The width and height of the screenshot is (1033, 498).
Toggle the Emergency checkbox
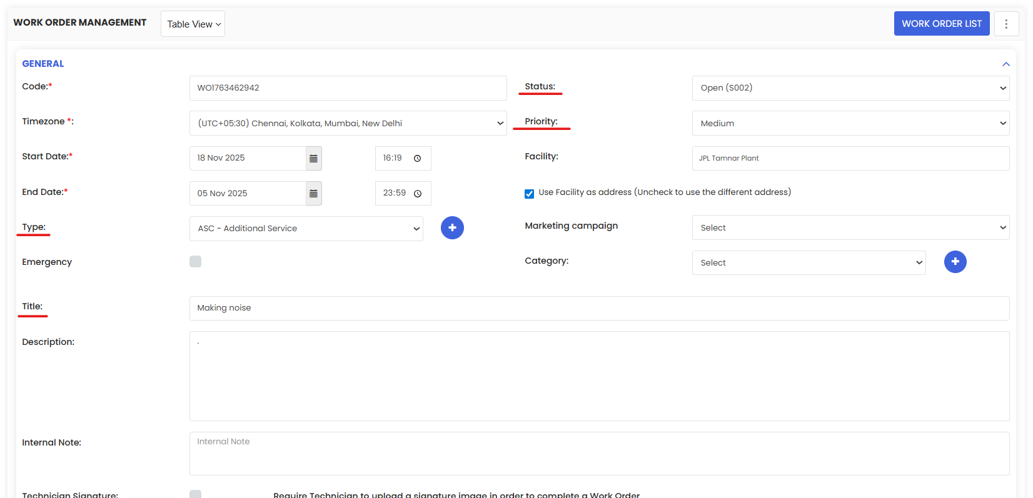[196, 262]
